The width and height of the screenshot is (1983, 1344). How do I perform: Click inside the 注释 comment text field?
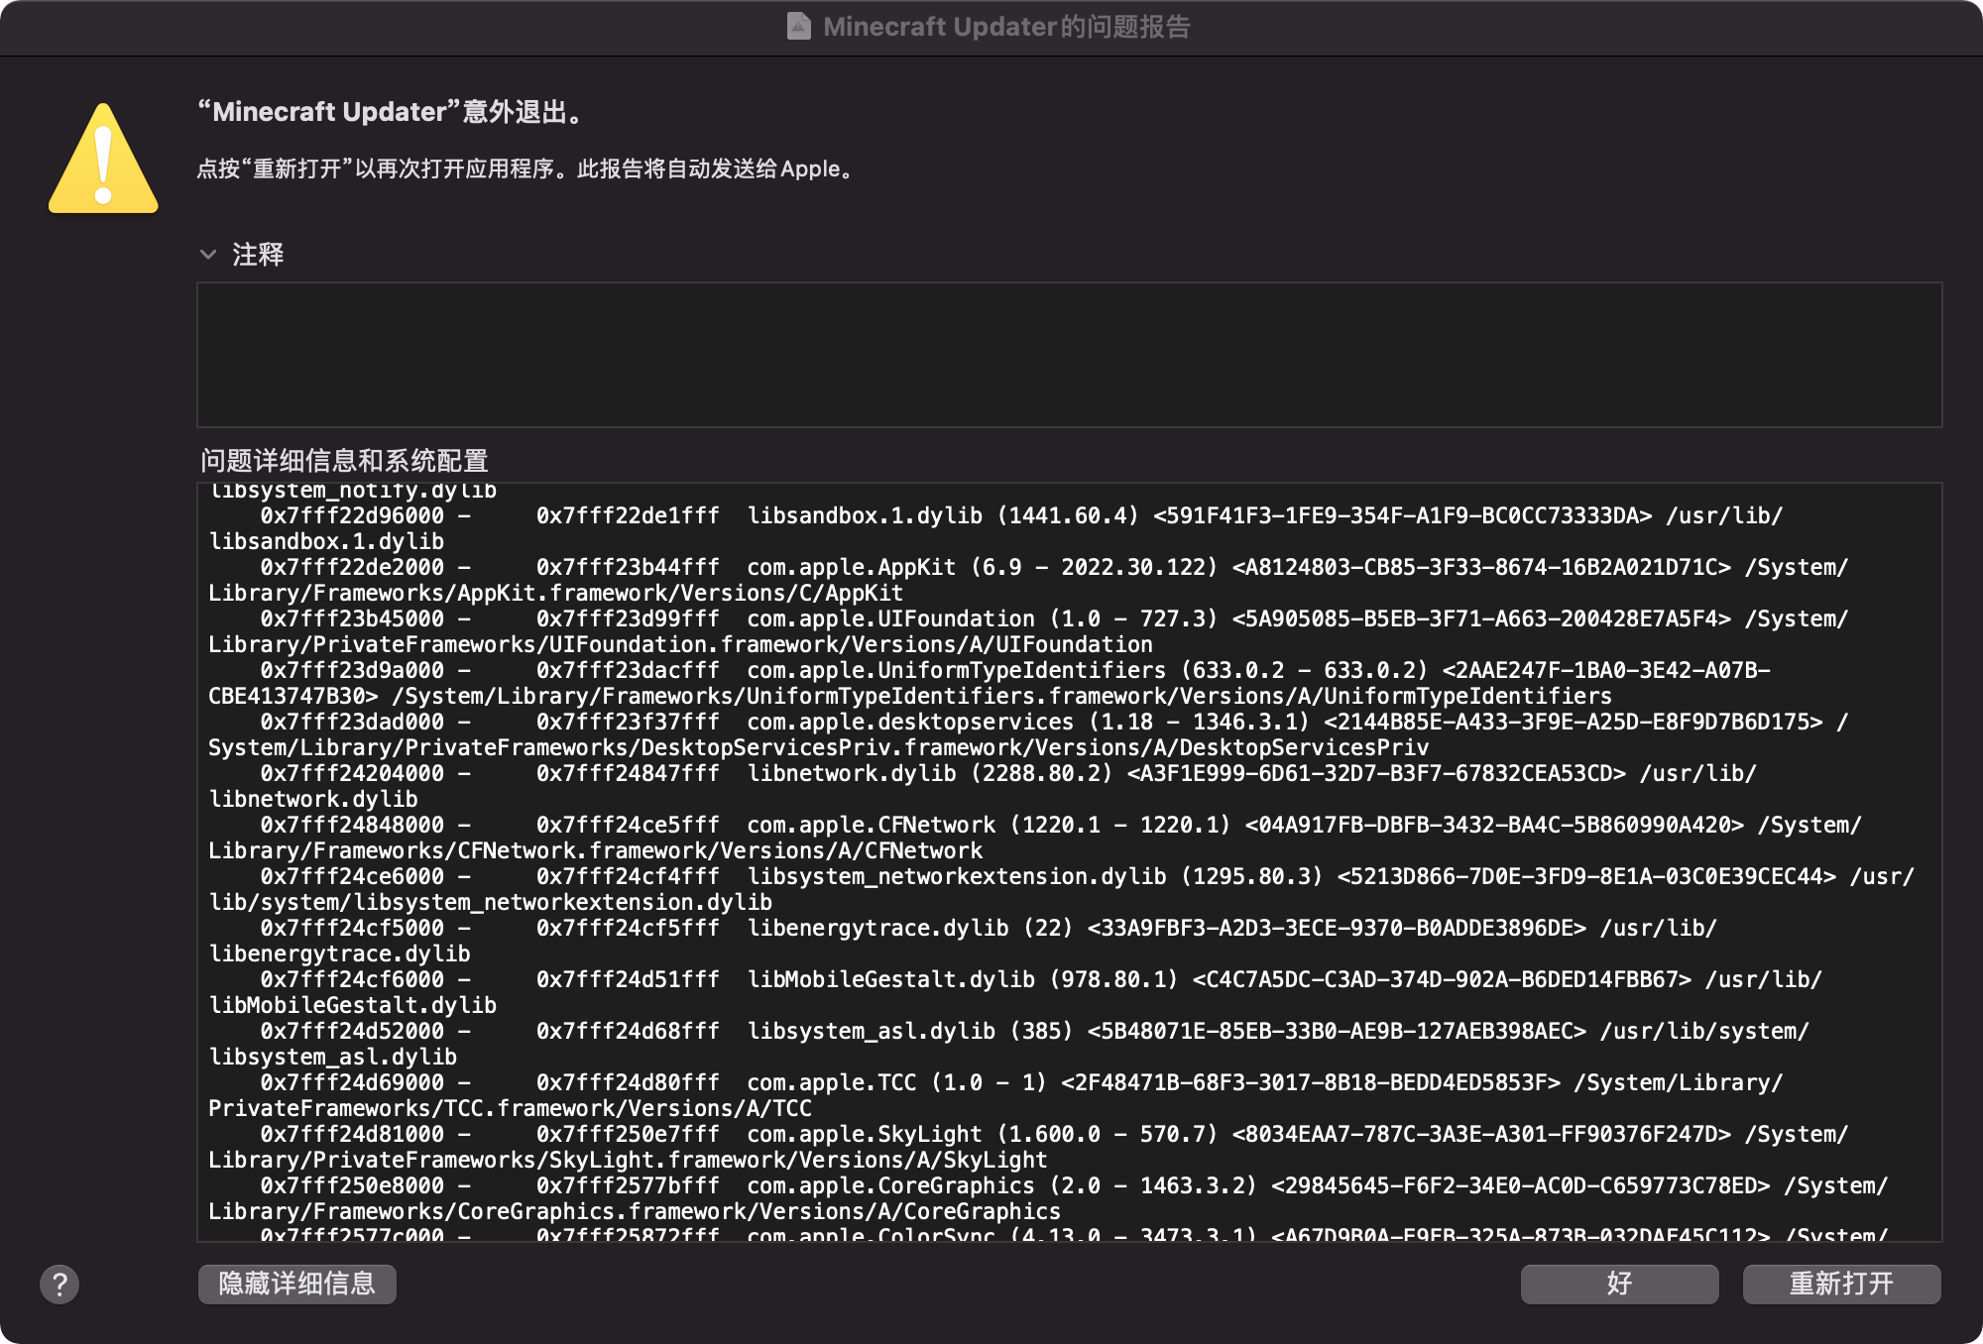[x=1069, y=355]
